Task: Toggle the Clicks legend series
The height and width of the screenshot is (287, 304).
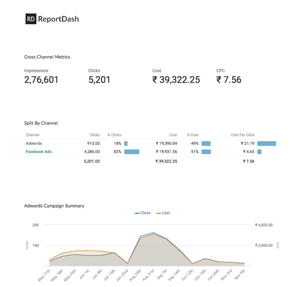Action: pyautogui.click(x=143, y=213)
